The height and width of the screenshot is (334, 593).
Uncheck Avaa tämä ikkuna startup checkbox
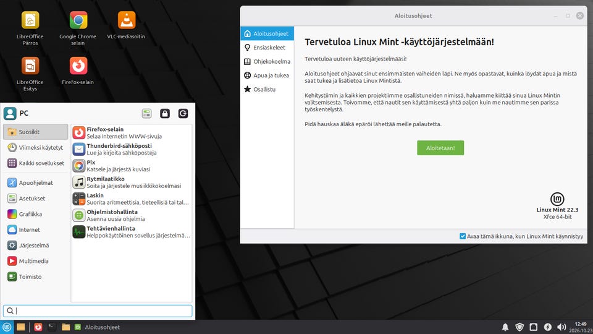(x=463, y=236)
